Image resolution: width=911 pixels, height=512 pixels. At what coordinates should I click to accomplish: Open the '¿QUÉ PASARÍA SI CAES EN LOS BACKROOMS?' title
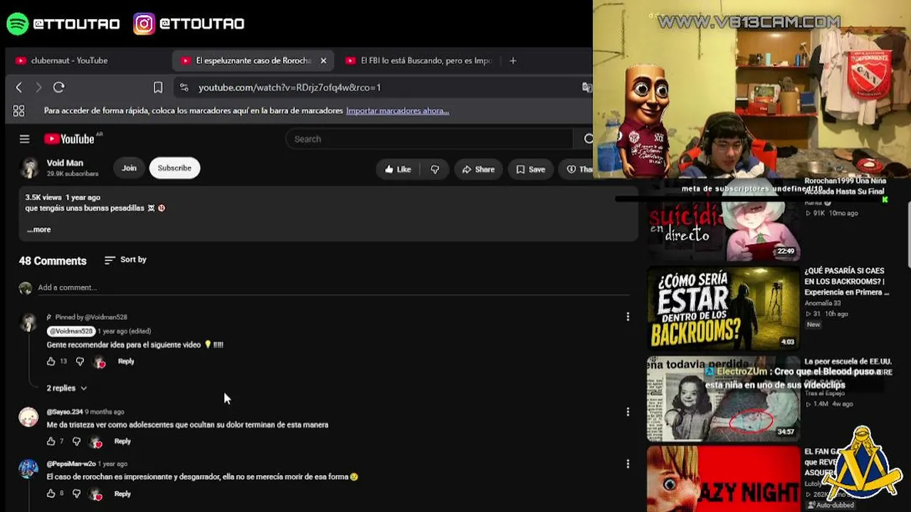847,282
